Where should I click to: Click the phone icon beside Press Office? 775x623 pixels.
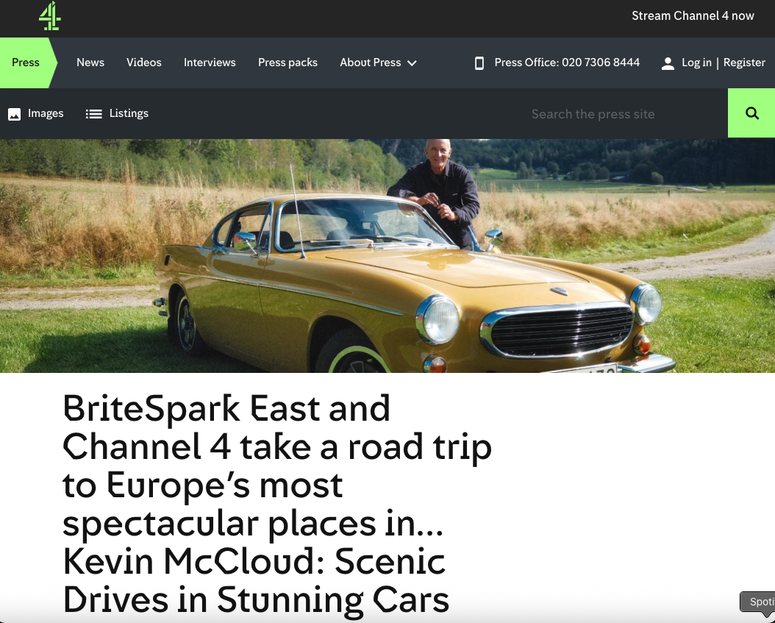tap(479, 63)
